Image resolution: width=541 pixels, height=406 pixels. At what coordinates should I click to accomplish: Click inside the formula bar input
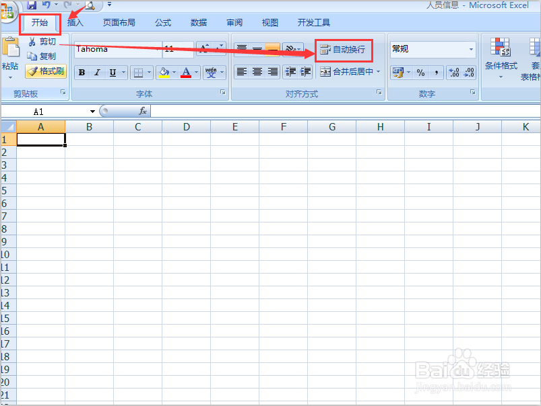(345, 111)
